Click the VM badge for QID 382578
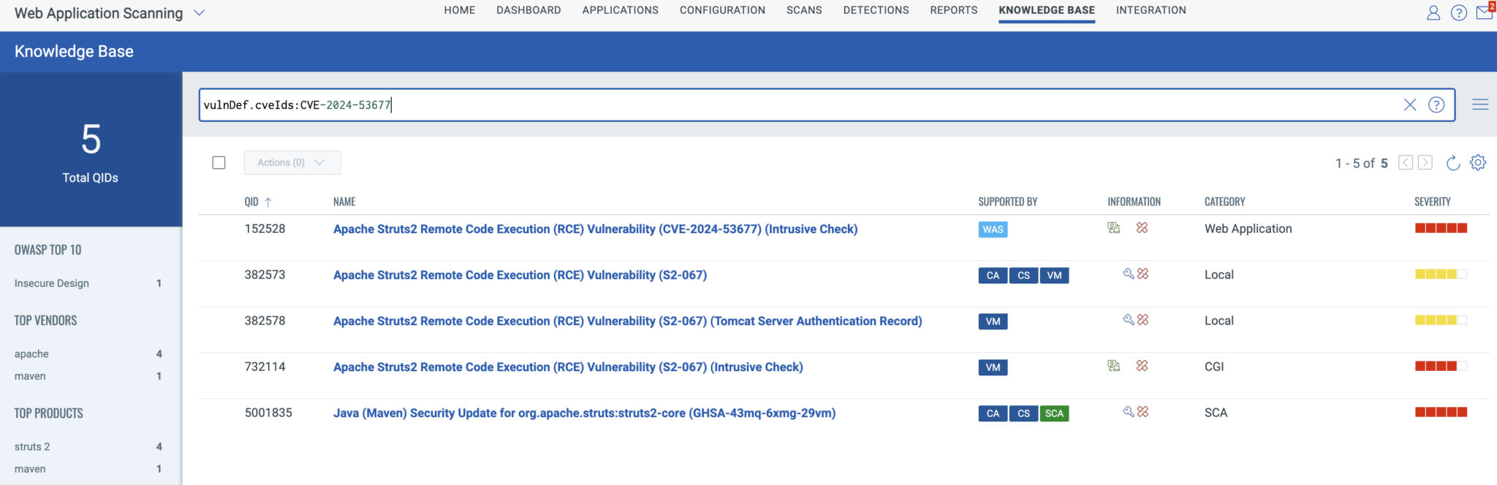Image resolution: width=1497 pixels, height=485 pixels. click(993, 321)
